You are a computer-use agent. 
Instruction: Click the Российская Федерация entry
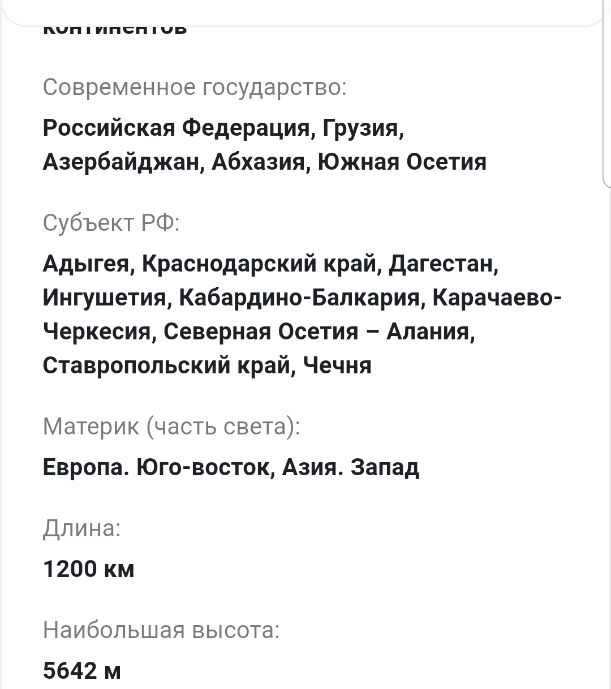(177, 128)
